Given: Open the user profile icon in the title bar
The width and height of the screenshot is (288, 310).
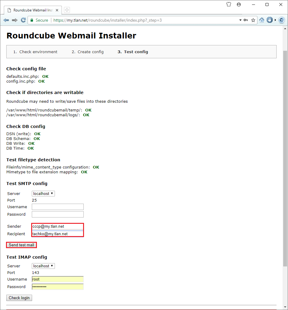Looking at the screenshot, I should point(239,4).
